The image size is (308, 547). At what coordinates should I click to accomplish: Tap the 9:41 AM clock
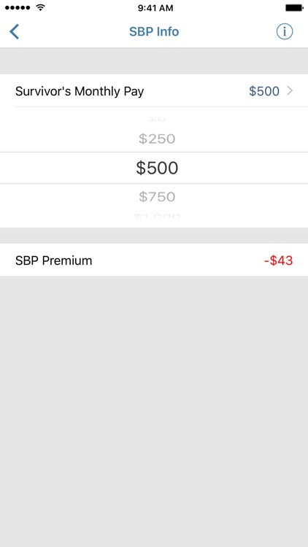155,8
